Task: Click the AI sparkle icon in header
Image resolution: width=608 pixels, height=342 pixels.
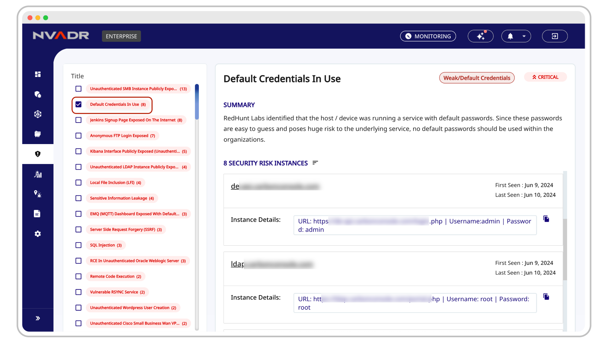Action: tap(480, 36)
